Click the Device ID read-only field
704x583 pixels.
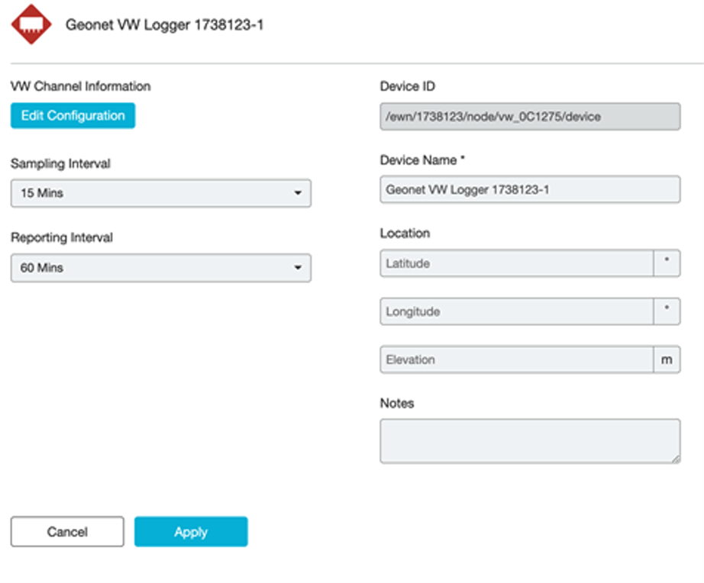coord(530,117)
